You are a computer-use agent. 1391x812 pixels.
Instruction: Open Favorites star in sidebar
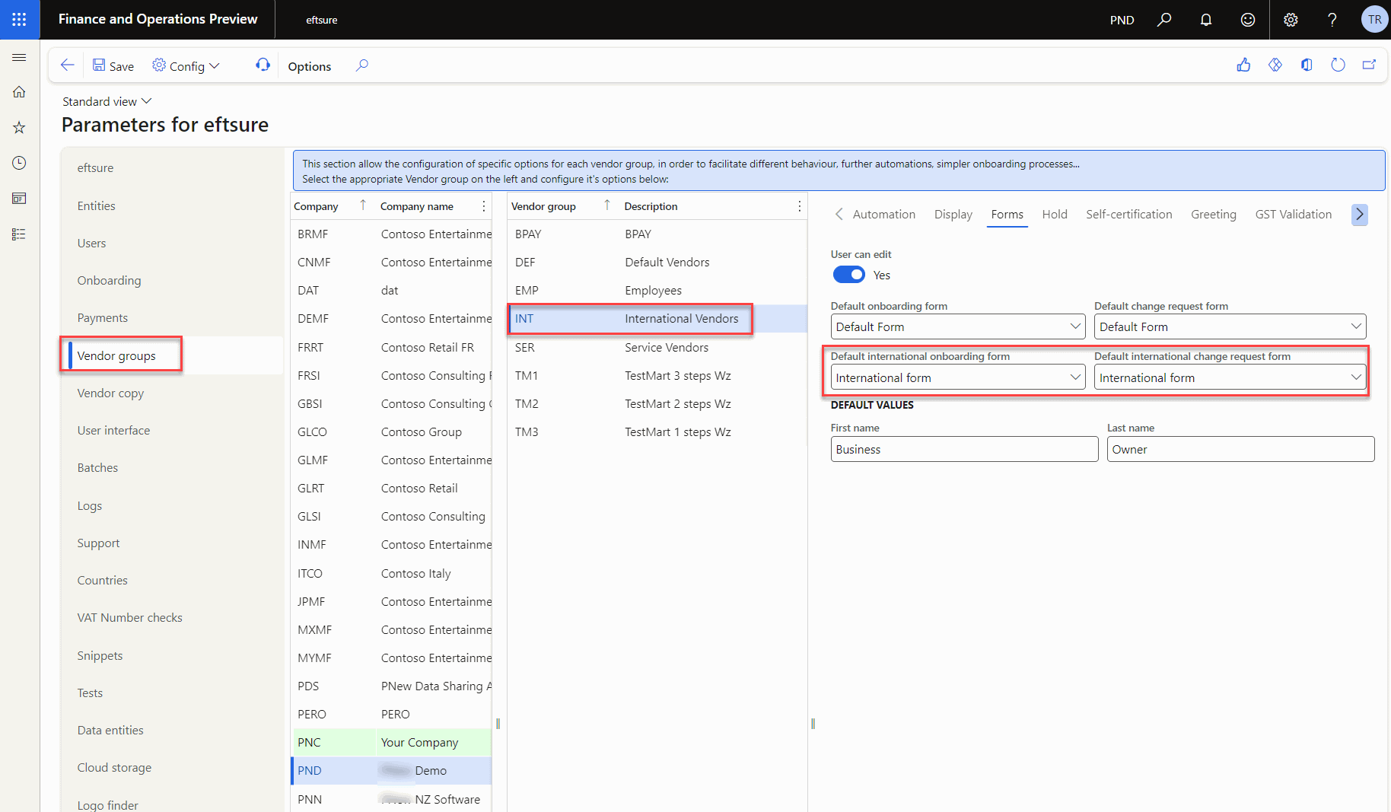[x=20, y=127]
